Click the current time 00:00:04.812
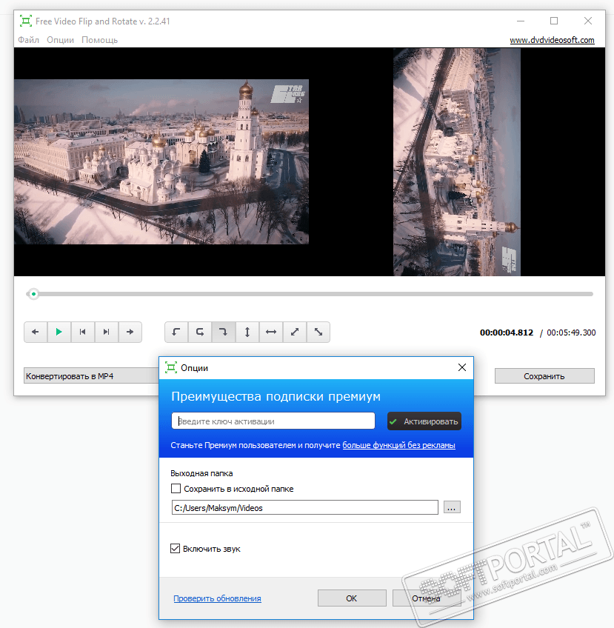 pyautogui.click(x=507, y=333)
